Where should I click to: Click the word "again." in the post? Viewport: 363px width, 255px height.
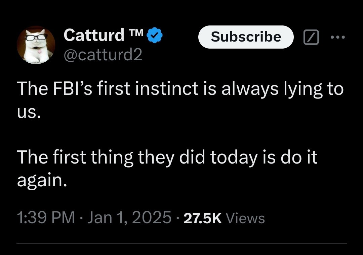click(40, 182)
